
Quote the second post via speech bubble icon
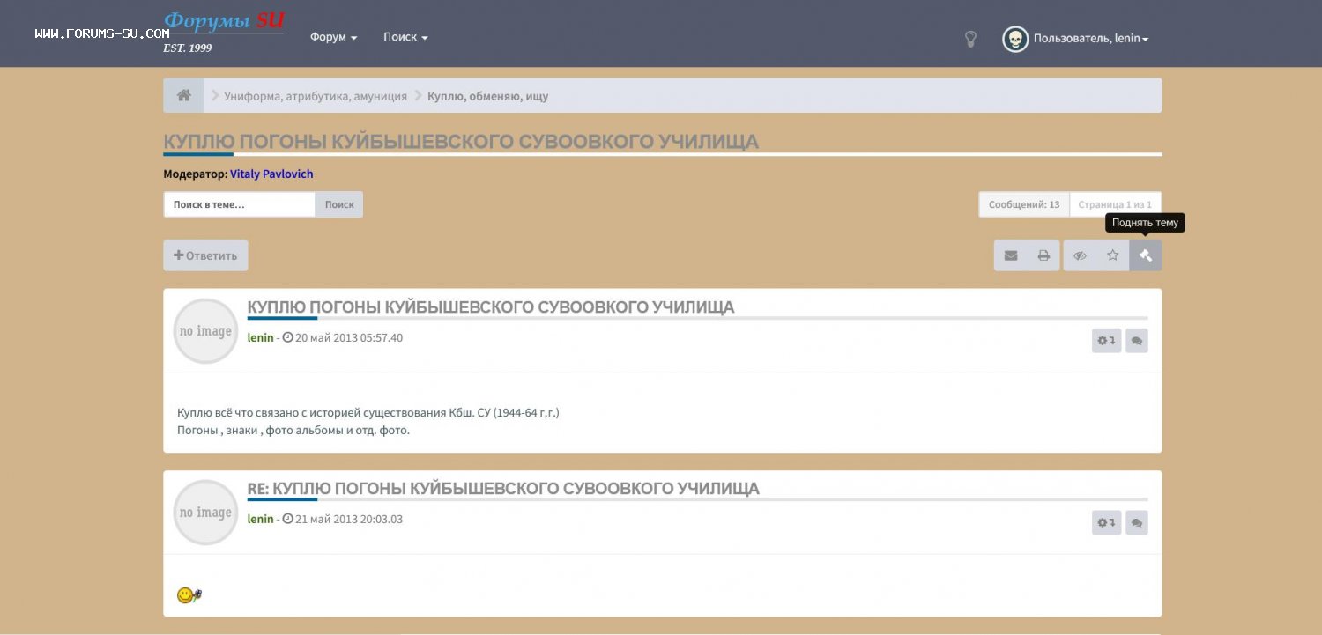point(1137,522)
